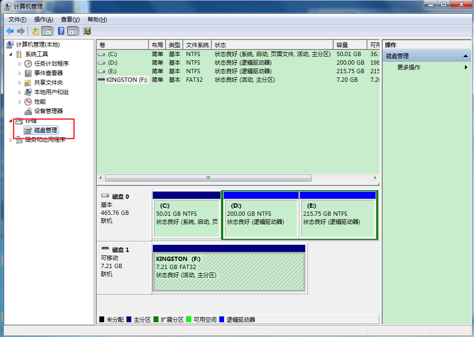
Task: Toggle the show/hide action pane icon
Action: point(72,31)
